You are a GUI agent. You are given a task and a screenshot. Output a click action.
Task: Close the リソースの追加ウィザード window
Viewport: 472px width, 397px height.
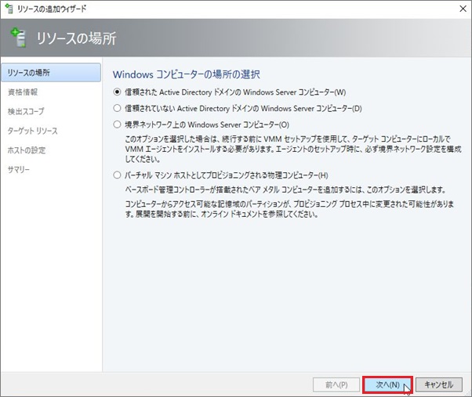pyautogui.click(x=458, y=9)
